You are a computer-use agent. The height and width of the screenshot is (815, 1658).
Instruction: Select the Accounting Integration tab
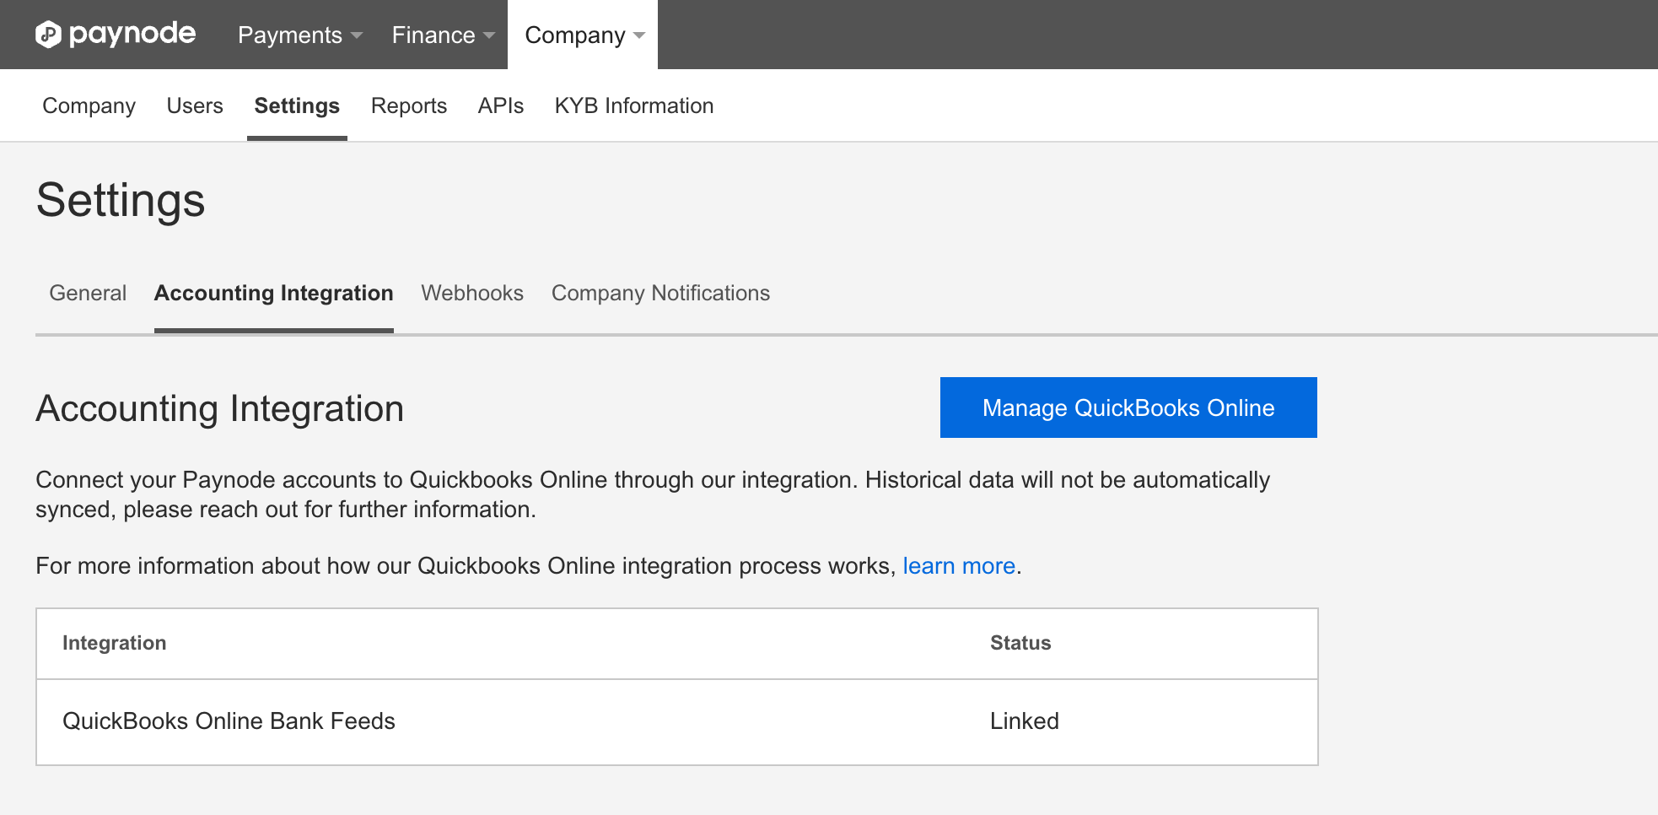coord(273,293)
